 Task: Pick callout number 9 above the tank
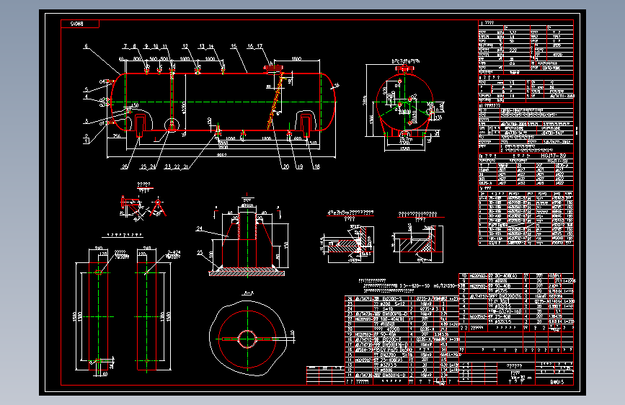coord(146,46)
